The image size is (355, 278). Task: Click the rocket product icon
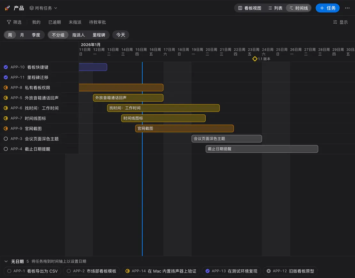point(7,8)
